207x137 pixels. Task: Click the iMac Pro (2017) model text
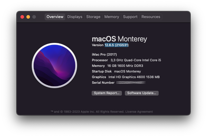pyautogui.click(x=104, y=54)
